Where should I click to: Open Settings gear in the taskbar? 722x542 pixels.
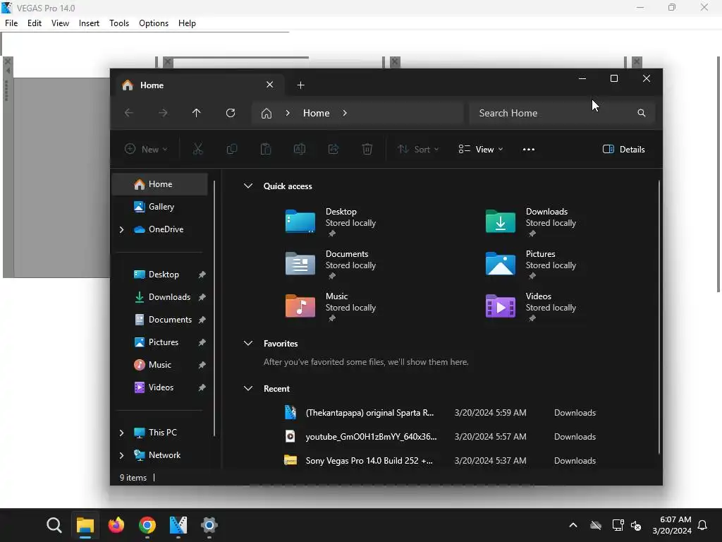pyautogui.click(x=209, y=525)
